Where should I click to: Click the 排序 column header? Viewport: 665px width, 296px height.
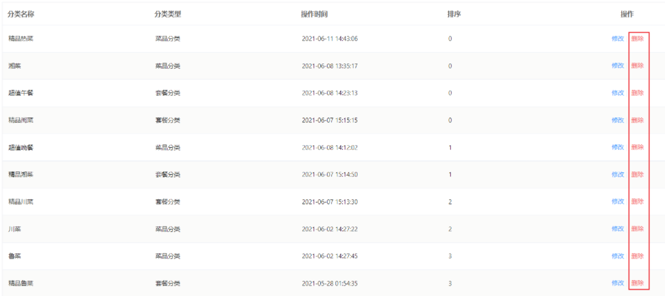(x=454, y=14)
